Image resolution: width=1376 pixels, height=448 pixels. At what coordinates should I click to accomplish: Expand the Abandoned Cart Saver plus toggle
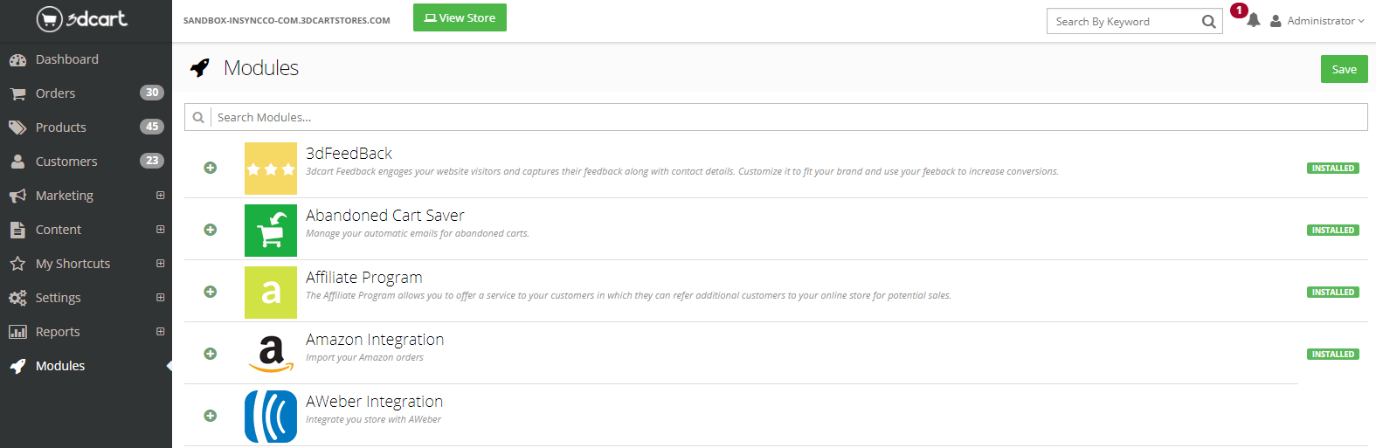(211, 230)
